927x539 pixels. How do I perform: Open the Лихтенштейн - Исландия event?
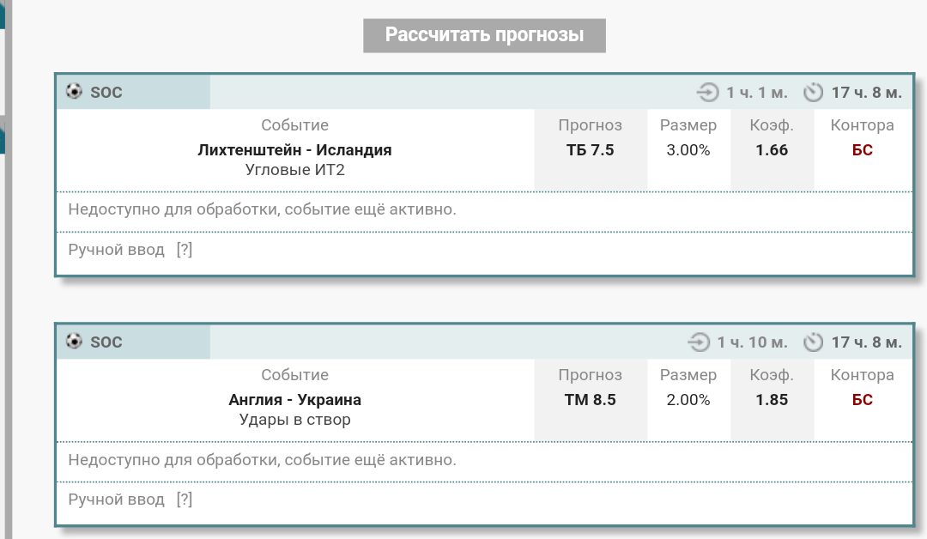(x=294, y=150)
